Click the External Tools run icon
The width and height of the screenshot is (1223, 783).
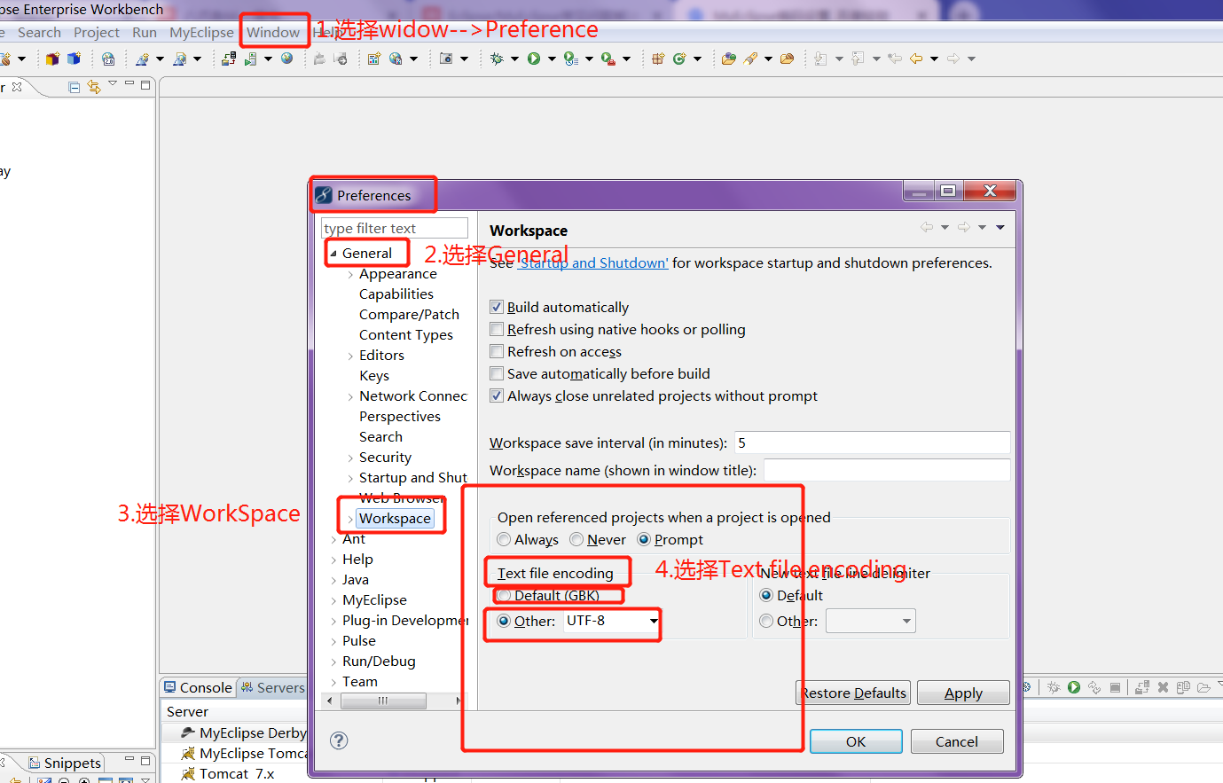[608, 59]
